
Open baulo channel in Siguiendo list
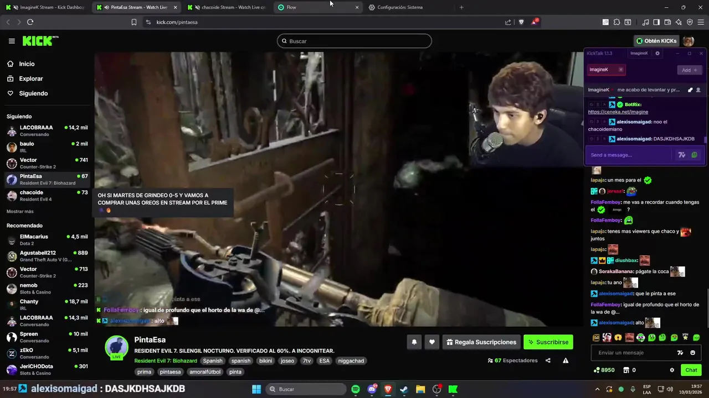pos(47,147)
